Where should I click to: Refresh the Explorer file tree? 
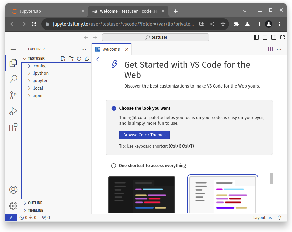(79, 59)
